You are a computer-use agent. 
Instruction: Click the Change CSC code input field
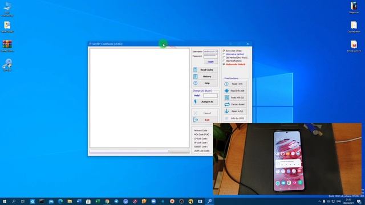[x=210, y=96]
